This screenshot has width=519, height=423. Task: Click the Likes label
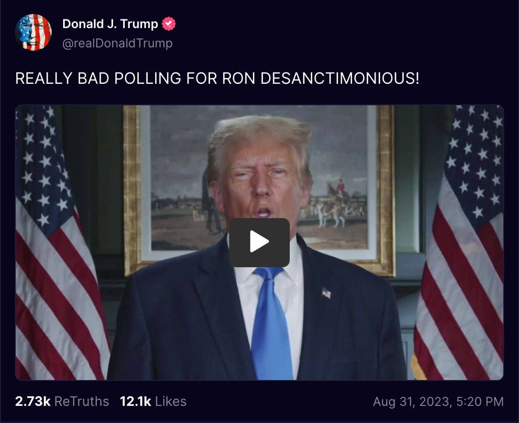[171, 401]
